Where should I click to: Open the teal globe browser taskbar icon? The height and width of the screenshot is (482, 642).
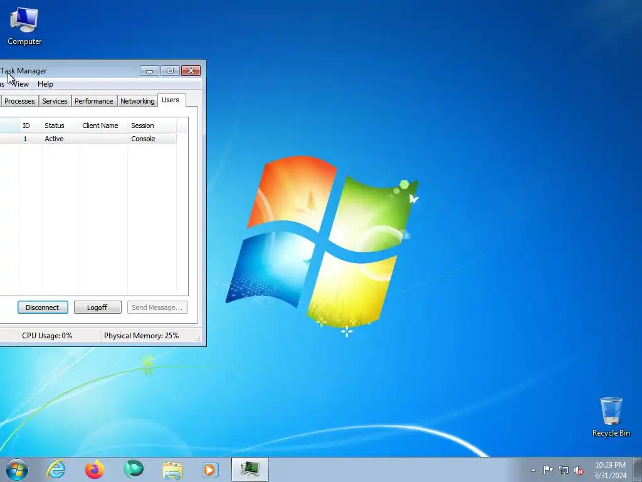click(134, 469)
